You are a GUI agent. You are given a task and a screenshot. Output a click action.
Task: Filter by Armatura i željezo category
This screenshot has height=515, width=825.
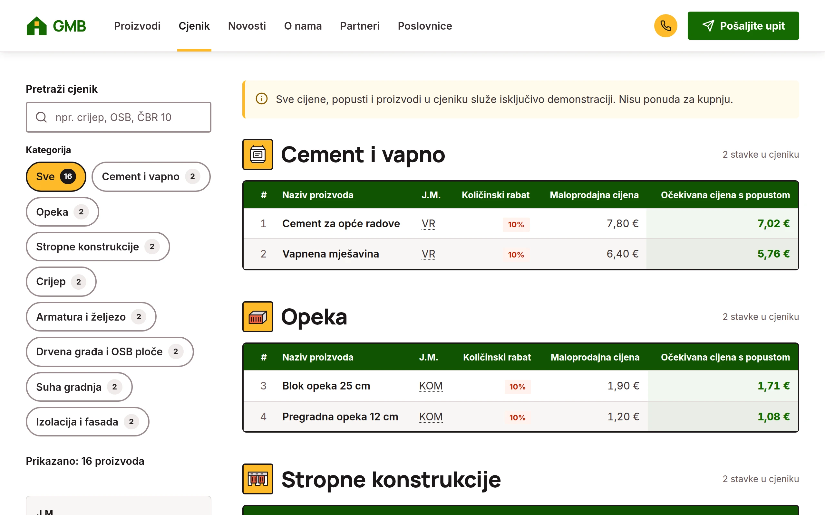tap(91, 317)
